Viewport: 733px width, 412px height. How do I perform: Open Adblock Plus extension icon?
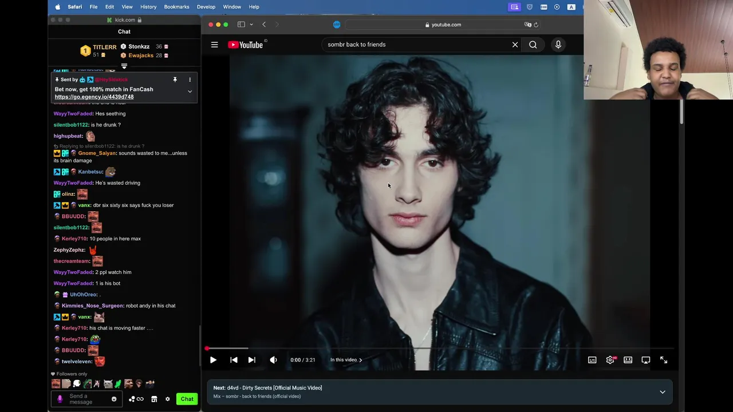pos(337,25)
